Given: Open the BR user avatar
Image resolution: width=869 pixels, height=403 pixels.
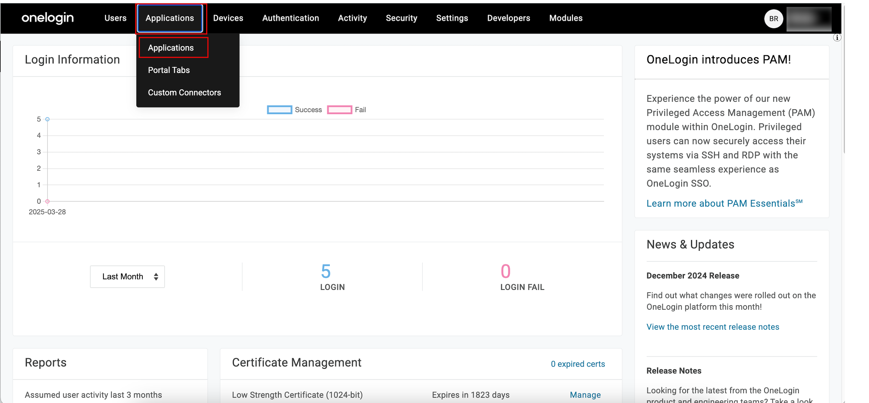Looking at the screenshot, I should coord(773,19).
